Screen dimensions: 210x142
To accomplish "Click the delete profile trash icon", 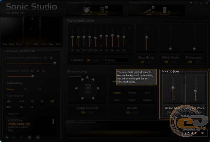I will pos(21,137).
